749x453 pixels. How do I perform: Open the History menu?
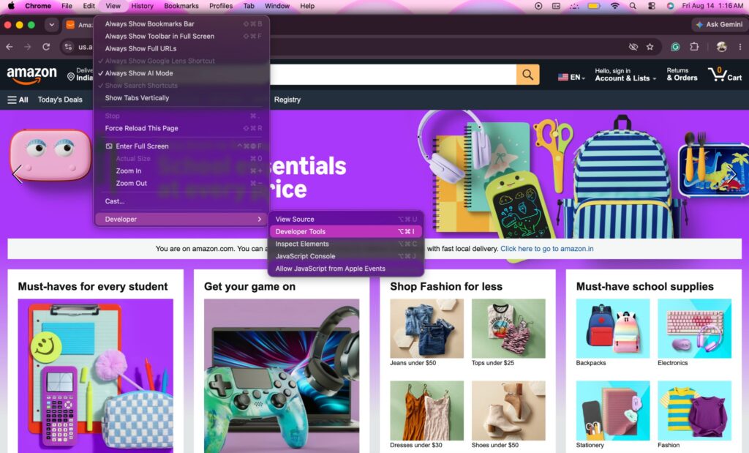[x=143, y=6]
